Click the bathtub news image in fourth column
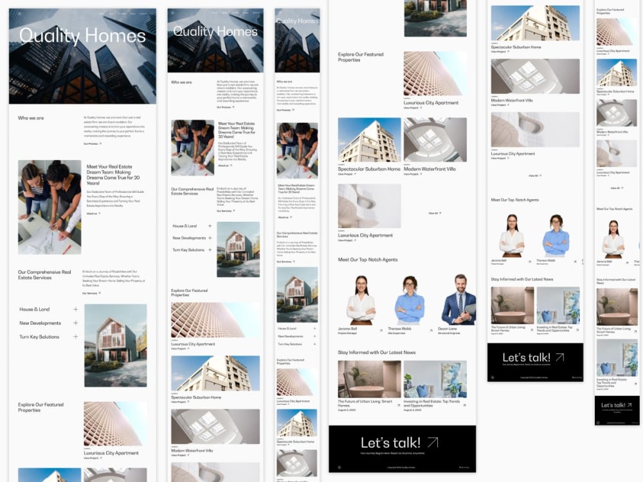The image size is (643, 482). pyautogui.click(x=370, y=379)
